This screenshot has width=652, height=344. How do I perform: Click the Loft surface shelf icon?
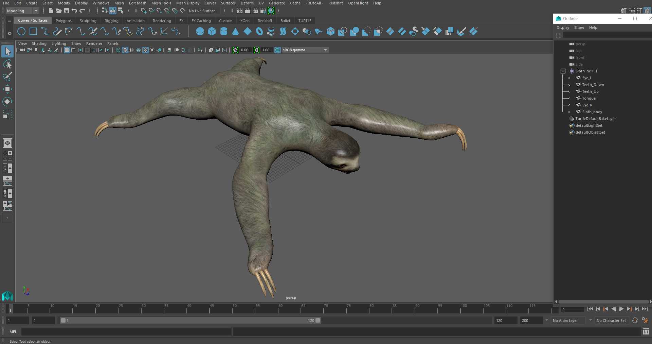(x=283, y=32)
